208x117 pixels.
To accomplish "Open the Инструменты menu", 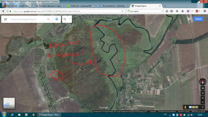I will point(44,2).
